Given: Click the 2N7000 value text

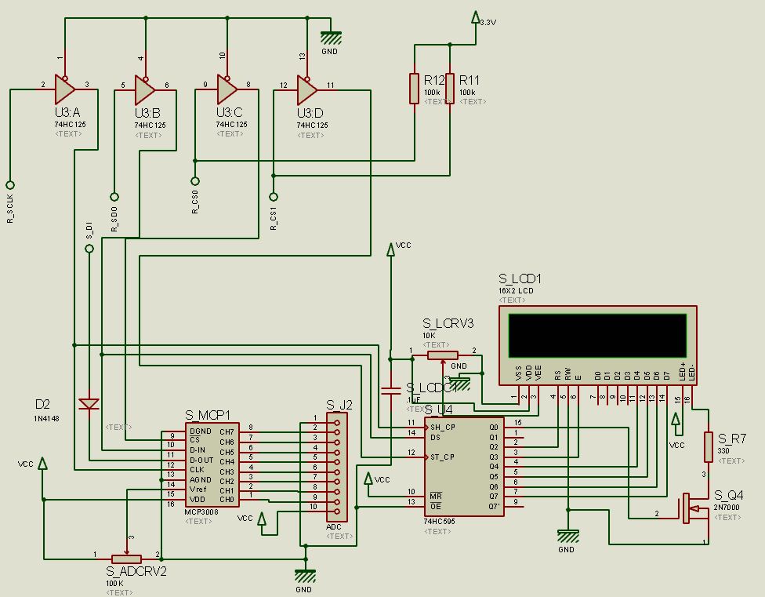Looking at the screenshot, I should [x=727, y=508].
